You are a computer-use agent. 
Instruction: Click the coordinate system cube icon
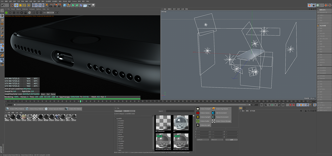click(x=46, y=5)
